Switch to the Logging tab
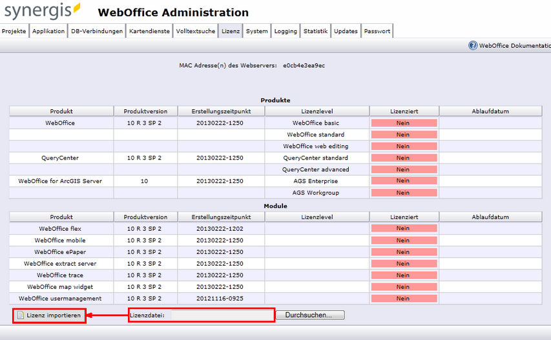Image resolution: width=551 pixels, height=340 pixels. (x=286, y=31)
